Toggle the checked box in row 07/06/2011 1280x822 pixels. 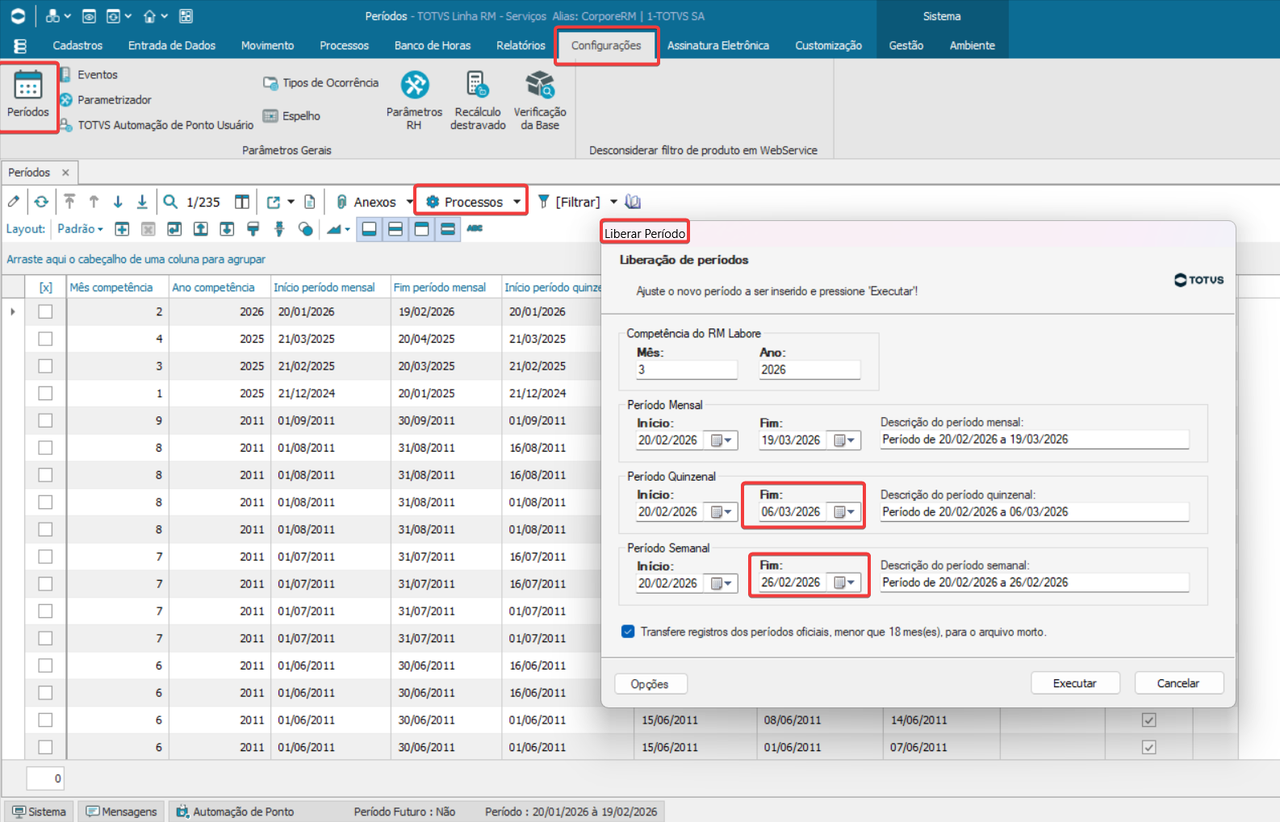coord(1149,747)
